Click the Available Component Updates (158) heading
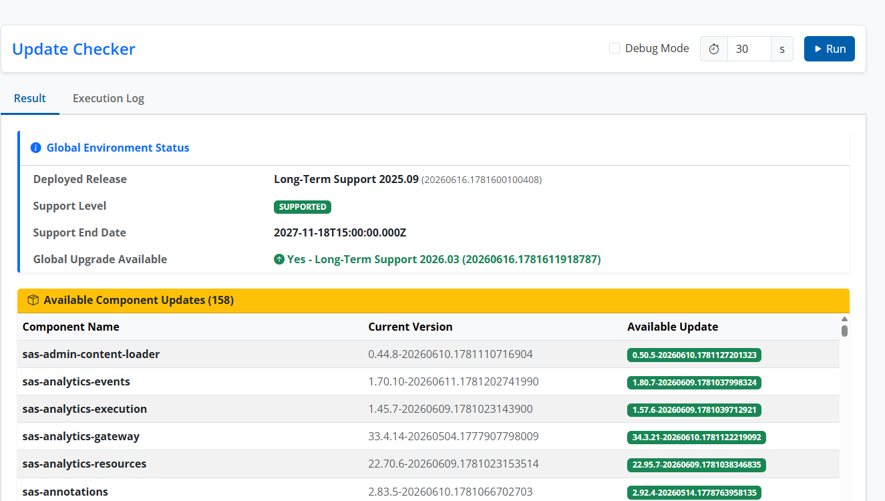 [139, 301]
